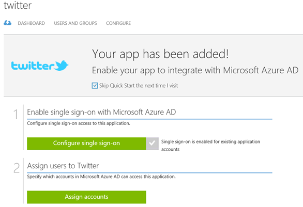Click 'Configure single sign-on access to this application' description
The width and height of the screenshot is (303, 207).
(x=79, y=123)
